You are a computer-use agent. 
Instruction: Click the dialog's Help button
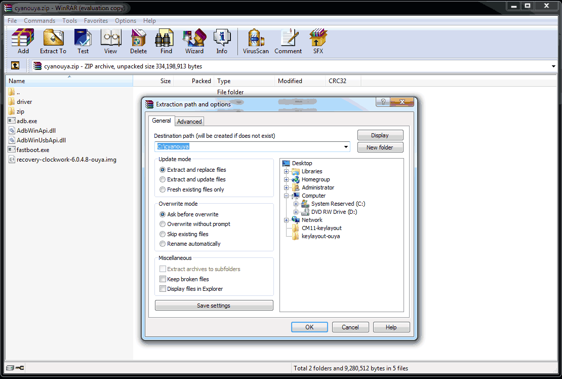pos(391,327)
